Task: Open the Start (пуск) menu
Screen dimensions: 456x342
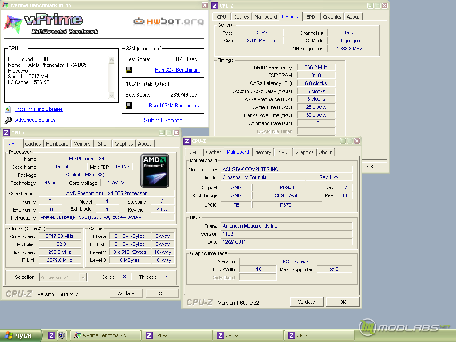Action: 20,335
